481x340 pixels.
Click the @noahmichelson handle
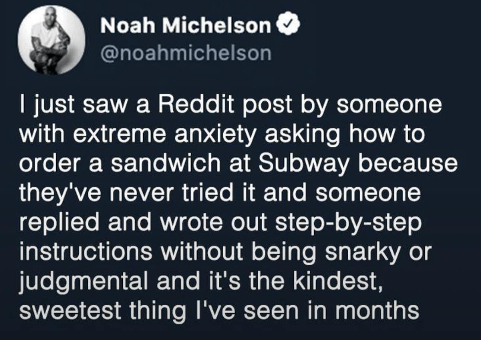click(186, 53)
